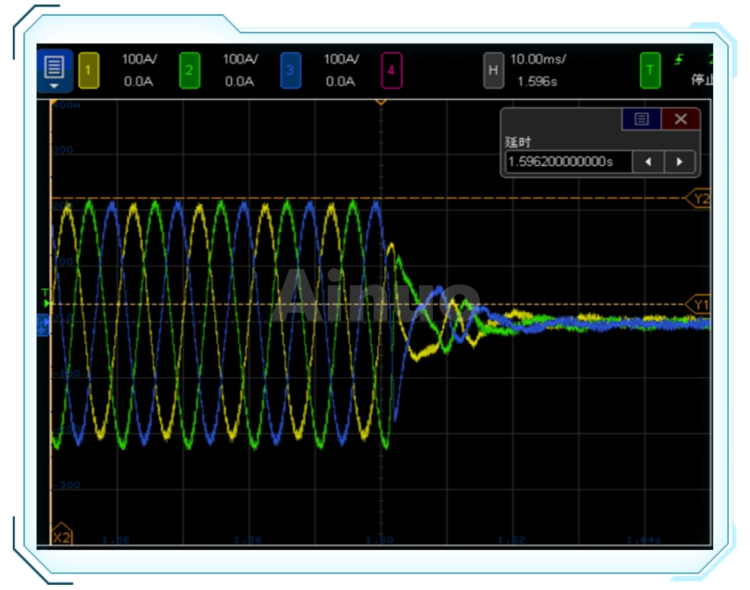The height and width of the screenshot is (590, 750).
Task: Enable magenta channel 4 button
Action: [x=391, y=71]
